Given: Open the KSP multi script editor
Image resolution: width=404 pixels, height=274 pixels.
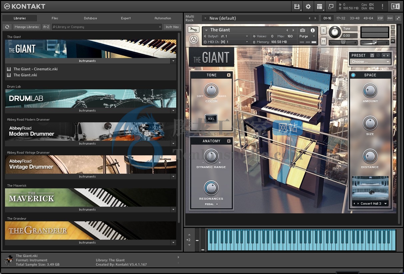Looking at the screenshot, I should [380, 18].
